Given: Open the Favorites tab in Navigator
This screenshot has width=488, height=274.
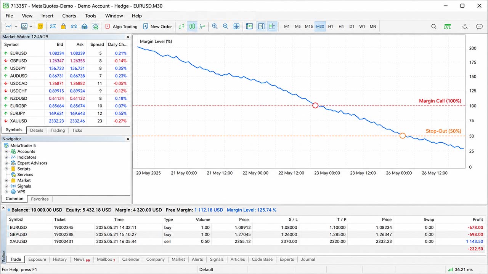Looking at the screenshot, I should tap(40, 199).
